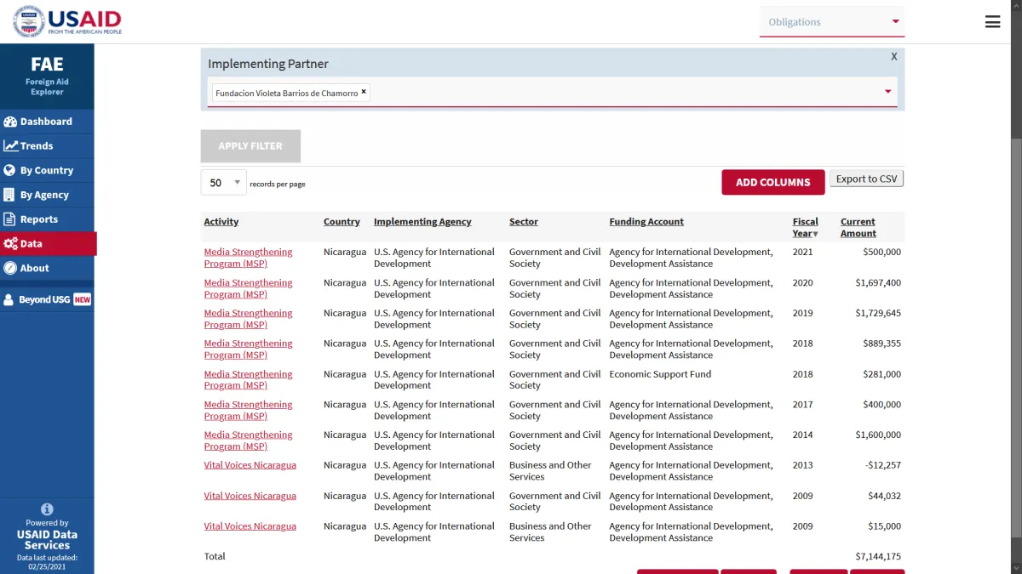Sort by Country column header
This screenshot has height=574, width=1022.
pos(342,222)
